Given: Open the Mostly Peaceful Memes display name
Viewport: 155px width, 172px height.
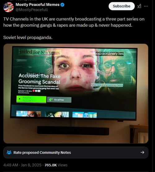Looking at the screenshot, I should (38, 5).
